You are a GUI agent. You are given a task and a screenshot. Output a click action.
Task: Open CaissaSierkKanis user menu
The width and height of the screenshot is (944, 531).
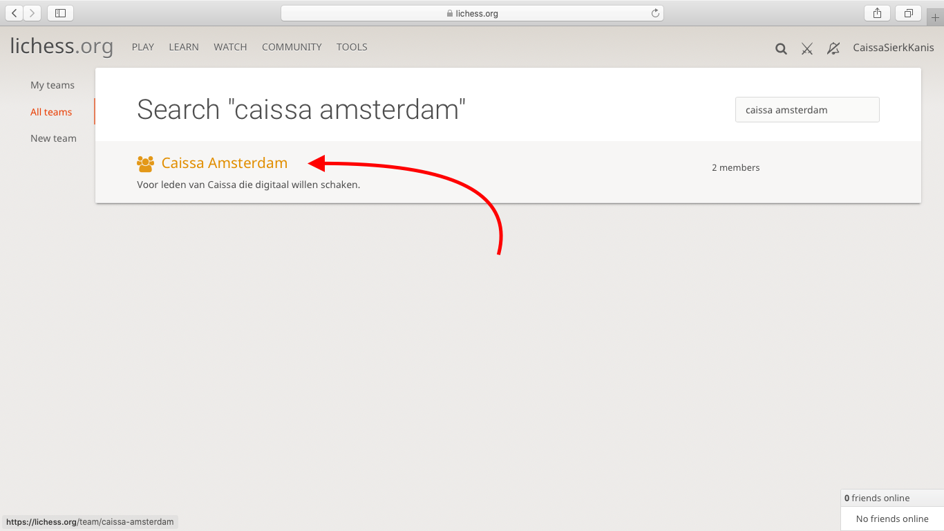tap(894, 48)
